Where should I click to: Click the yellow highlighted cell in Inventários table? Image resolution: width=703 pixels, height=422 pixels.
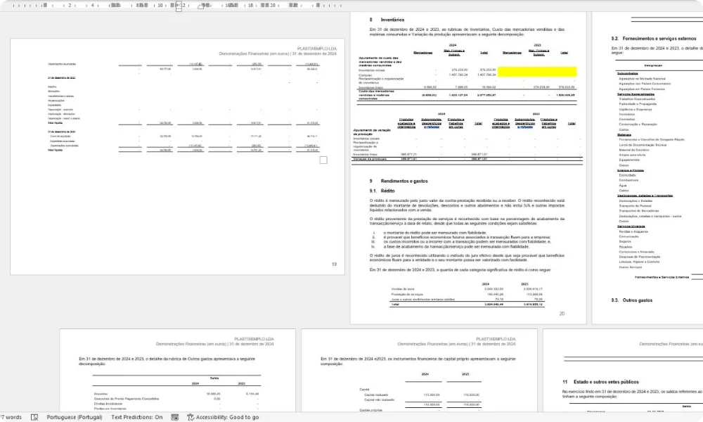pos(537,72)
